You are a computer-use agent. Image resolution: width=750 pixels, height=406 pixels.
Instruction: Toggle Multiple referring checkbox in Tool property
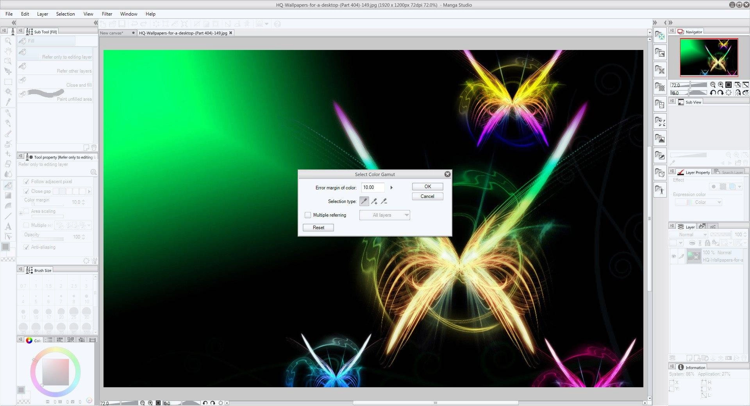pyautogui.click(x=27, y=225)
